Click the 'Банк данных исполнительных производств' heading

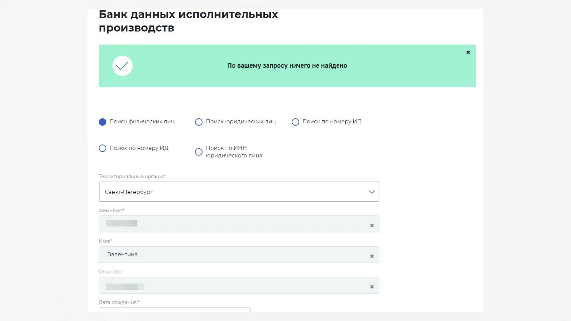(x=188, y=21)
